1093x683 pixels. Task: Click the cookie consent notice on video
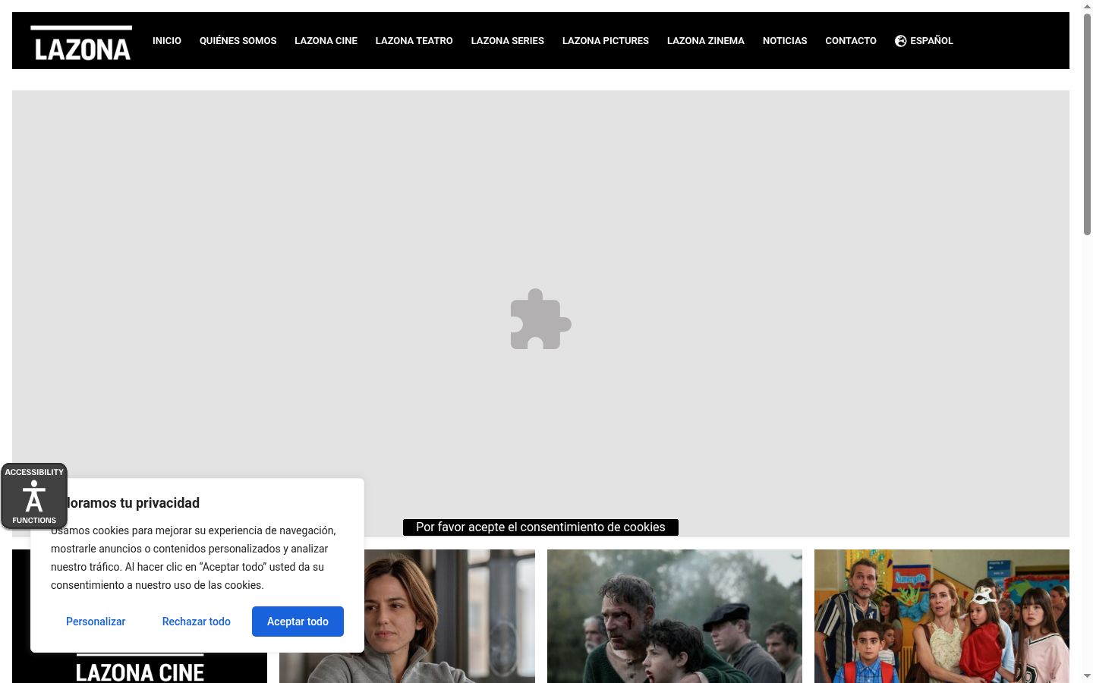click(x=540, y=527)
